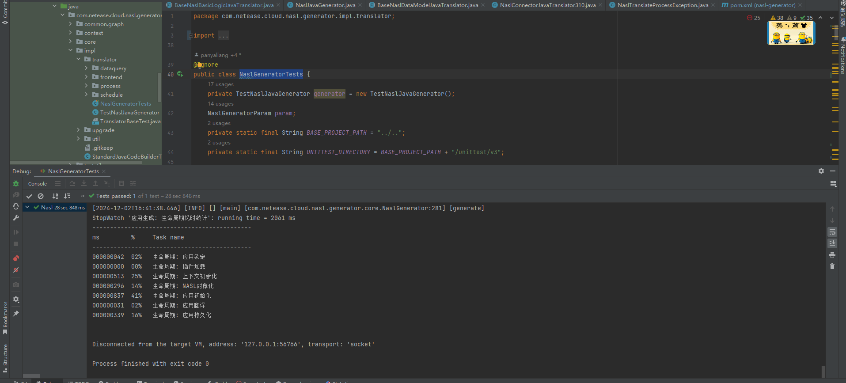Toggle Sort by Duration in test toolbar
Image resolution: width=846 pixels, height=383 pixels.
point(67,196)
